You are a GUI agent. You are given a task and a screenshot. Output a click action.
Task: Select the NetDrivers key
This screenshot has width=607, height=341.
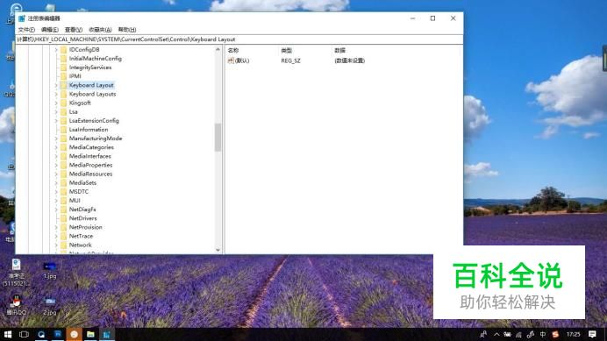(x=82, y=218)
